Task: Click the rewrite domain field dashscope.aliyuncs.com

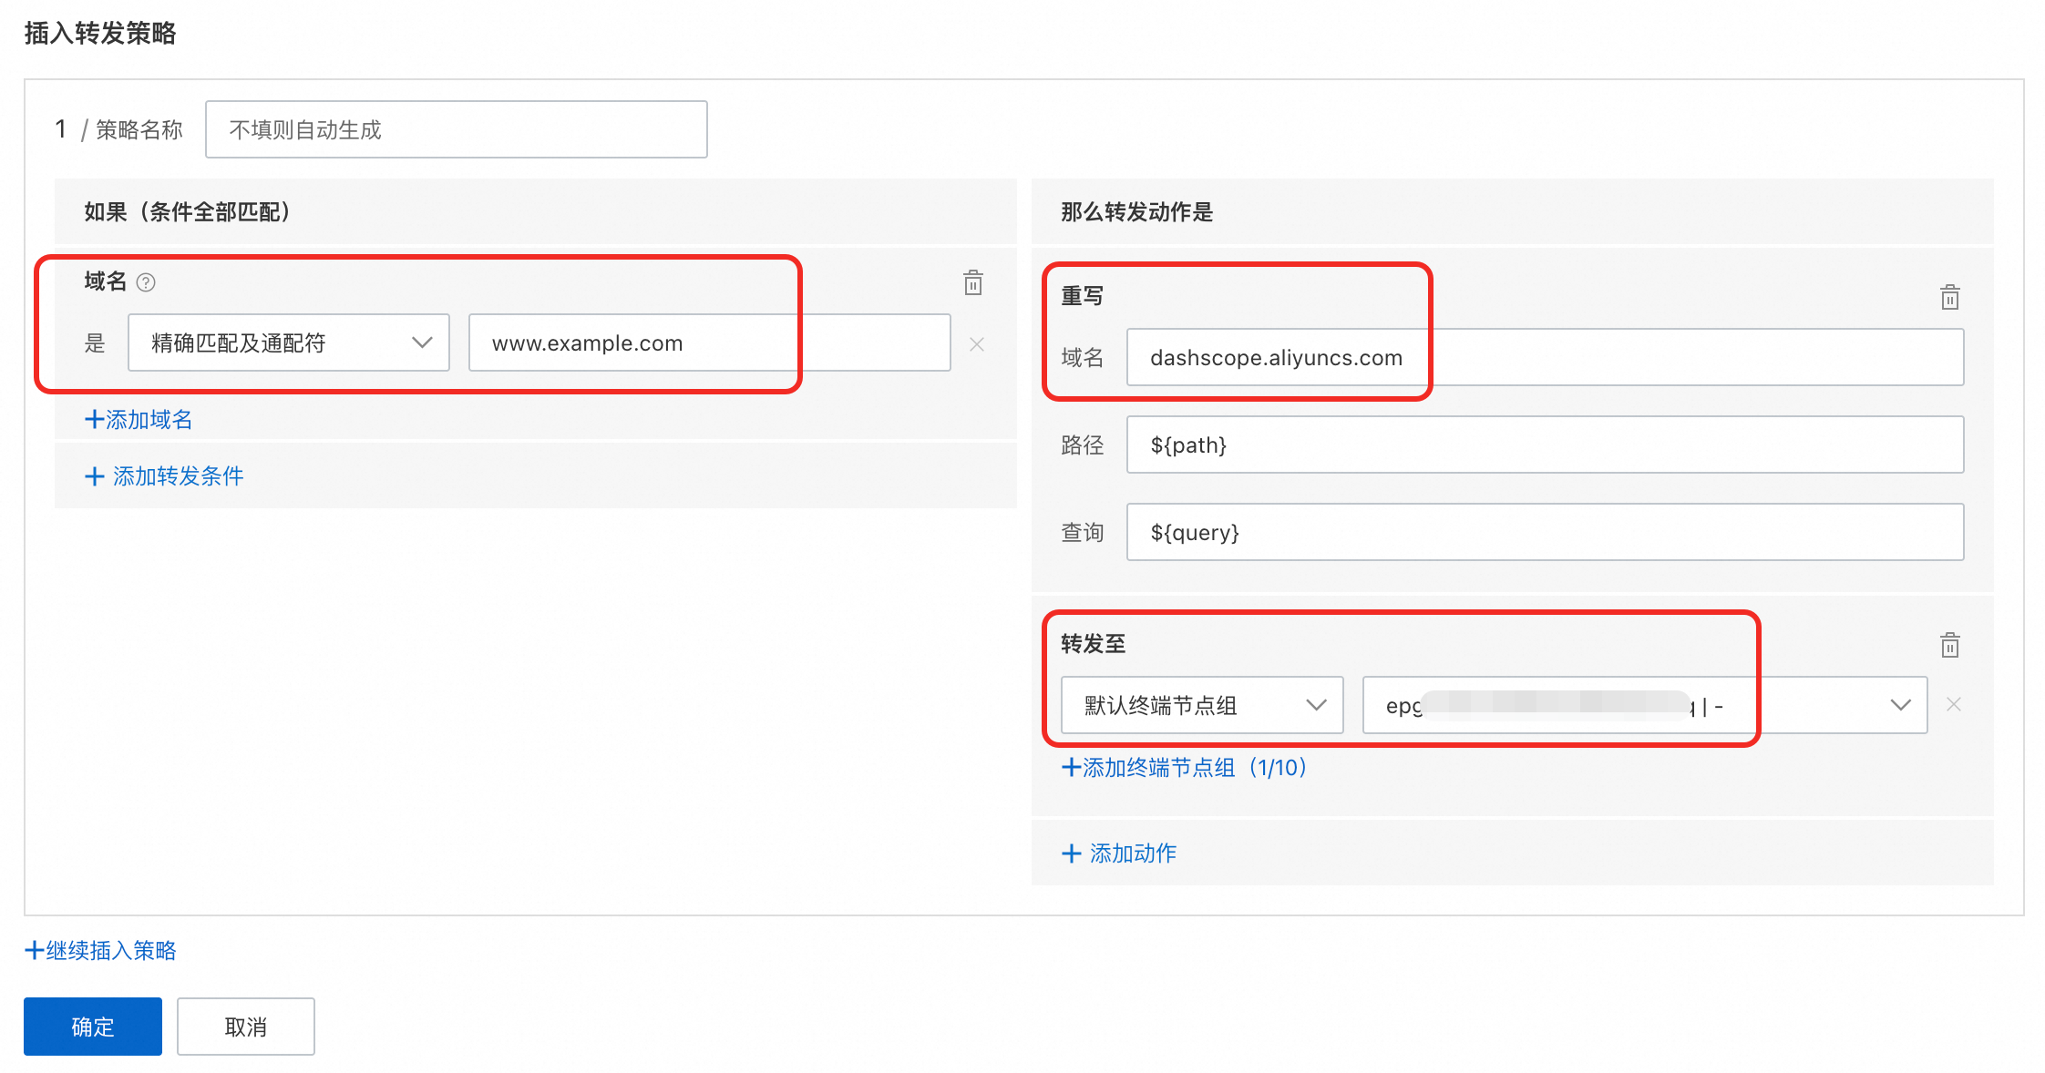Action: pos(1544,358)
